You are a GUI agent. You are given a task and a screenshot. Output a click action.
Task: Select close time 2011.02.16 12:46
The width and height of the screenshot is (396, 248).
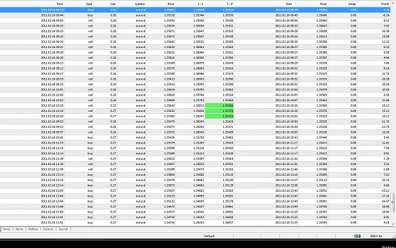tap(286, 170)
